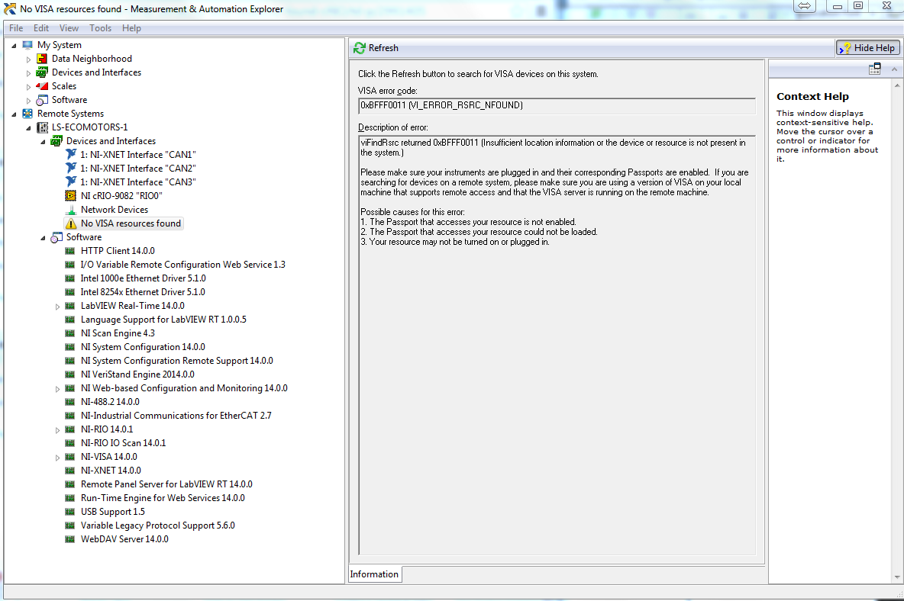Viewport: 904px width, 601px height.
Task: Select Language Support for LabVIEW RT 1.0.0.5
Action: [163, 320]
